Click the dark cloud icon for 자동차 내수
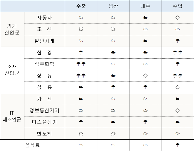This screenshot has height=151, width=194. coord(145,18)
